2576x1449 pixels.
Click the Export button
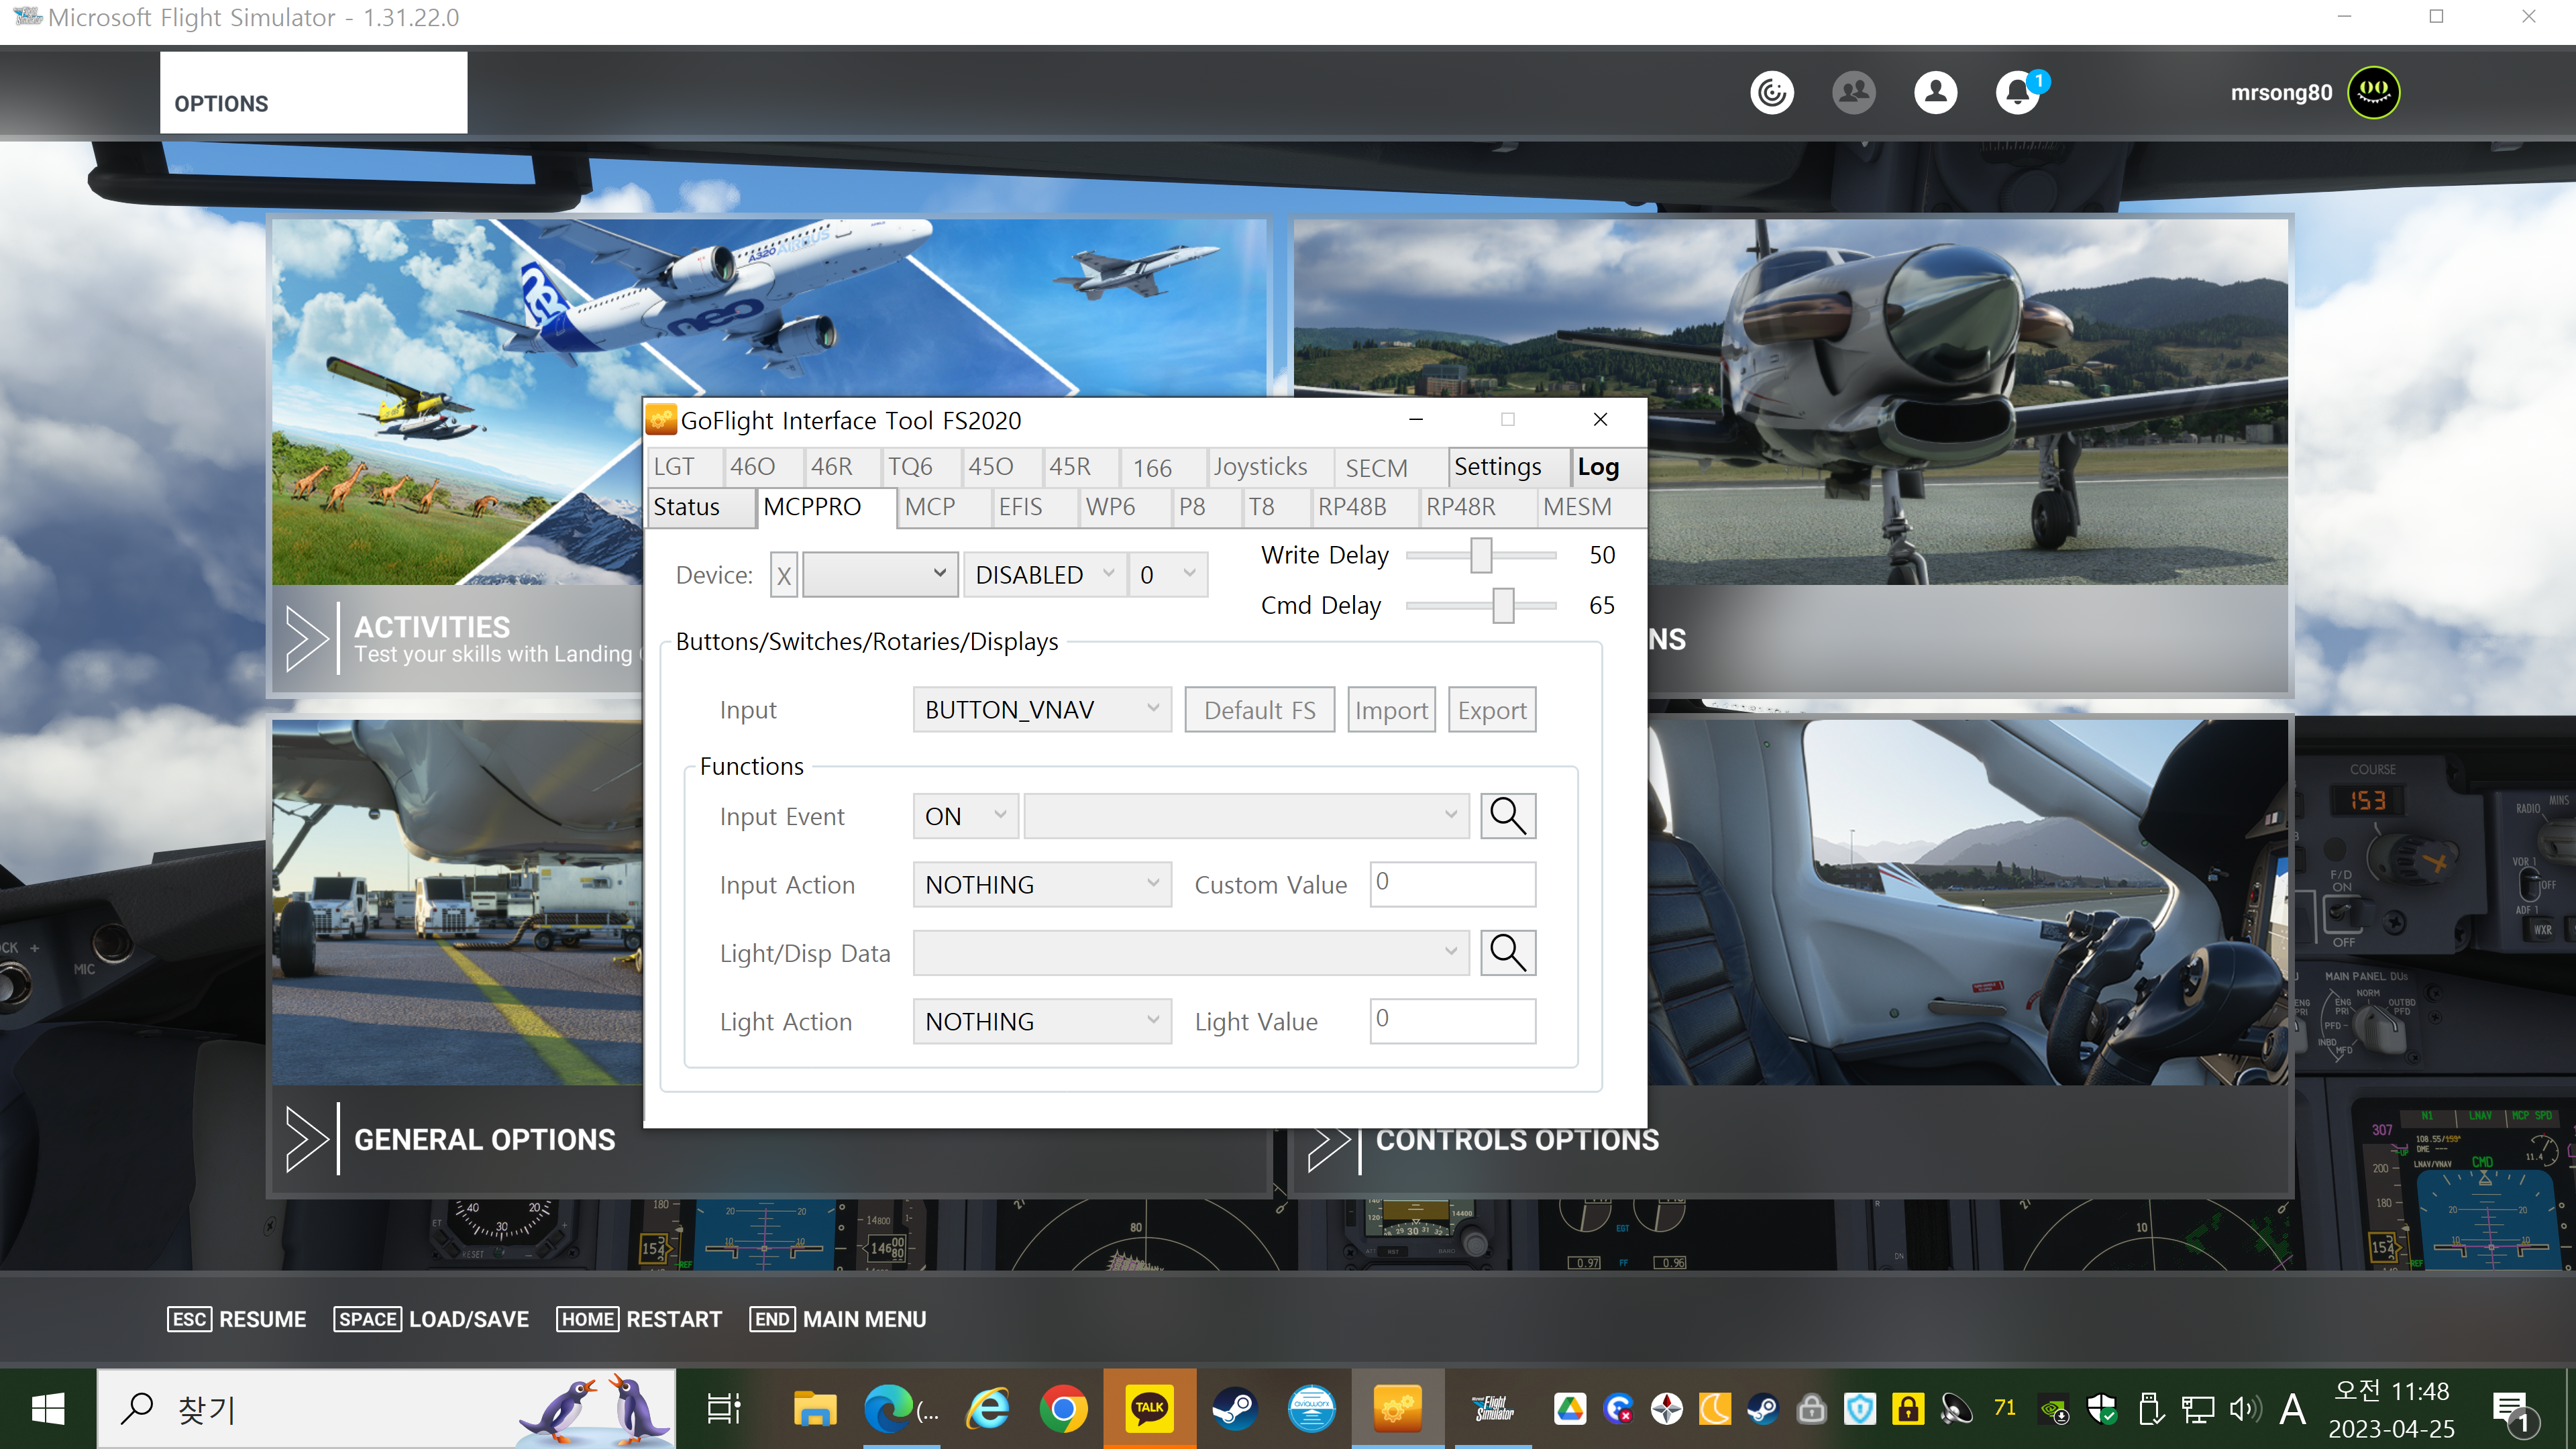(1492, 710)
